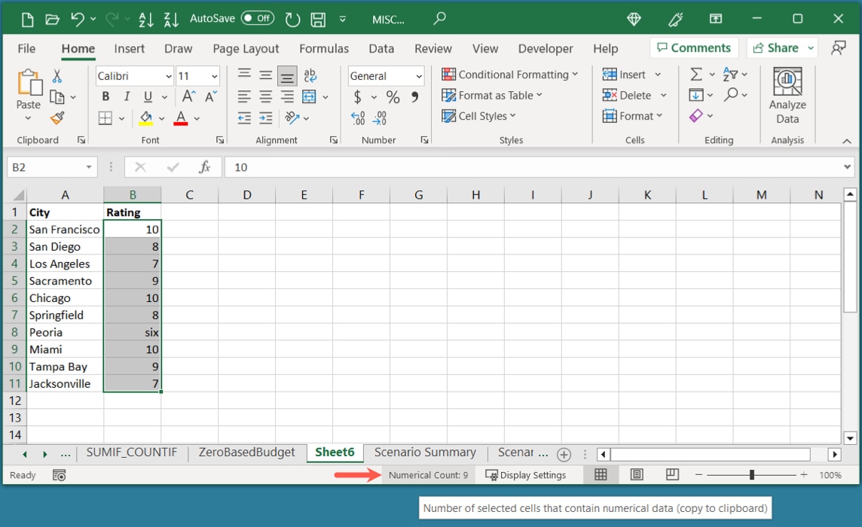The image size is (862, 527).
Task: Open the Fill Color dropdown arrow
Action: [x=161, y=117]
